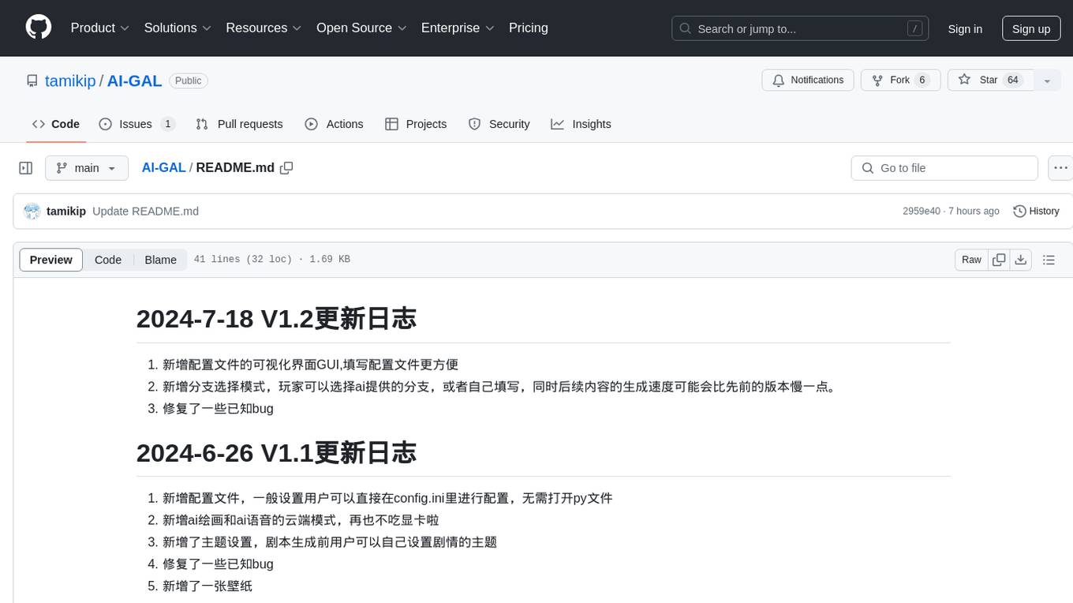Open the AI-GAL breadcrumb link
Viewport: 1073px width, 603px height.
click(164, 167)
